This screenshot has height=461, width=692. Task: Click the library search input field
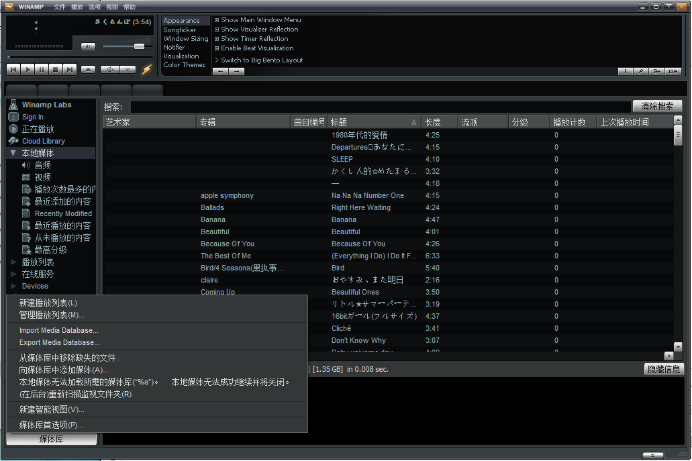pos(381,107)
